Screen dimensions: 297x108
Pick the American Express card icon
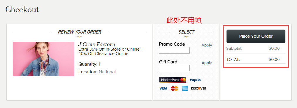(x=185, y=89)
